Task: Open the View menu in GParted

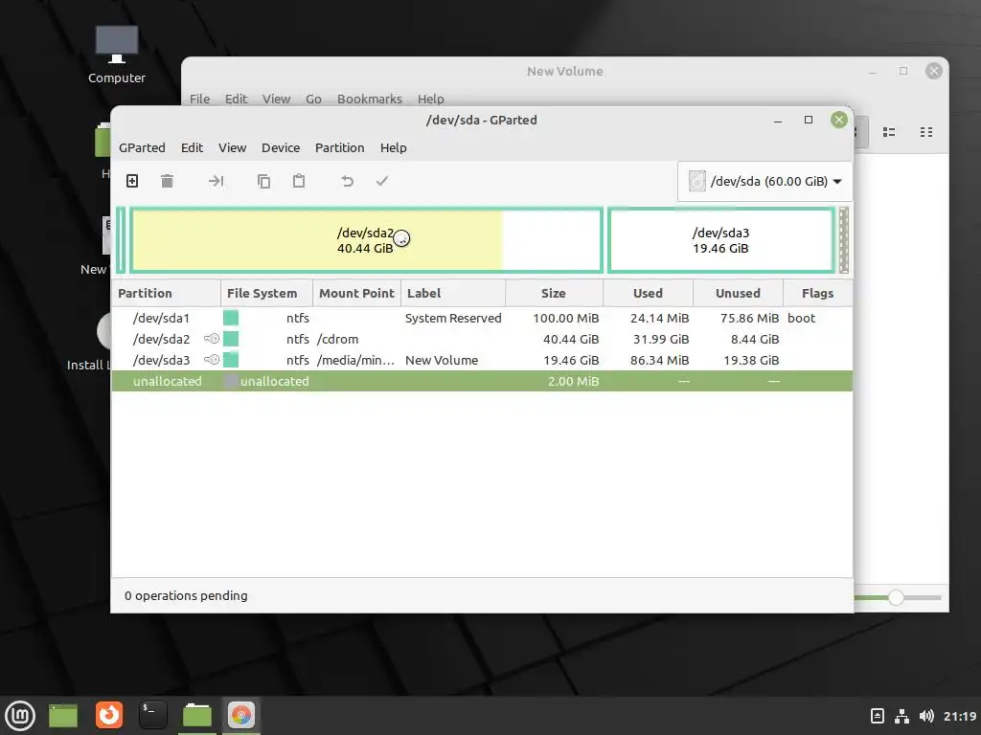Action: point(232,148)
